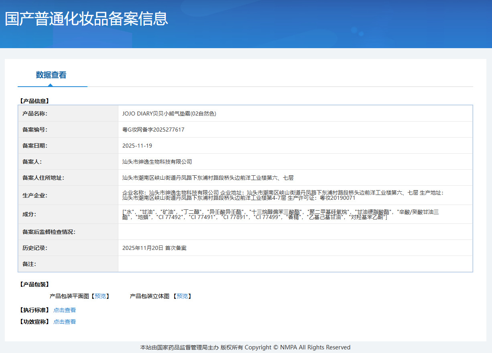The width and height of the screenshot is (492, 353).
Task: Click the 备案人: row label
Action: pos(32,162)
